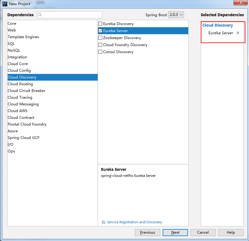Click the Cloud Discovery heading in Selected Dependencies
Viewport: 249px width, 241px height.
[x=218, y=25]
